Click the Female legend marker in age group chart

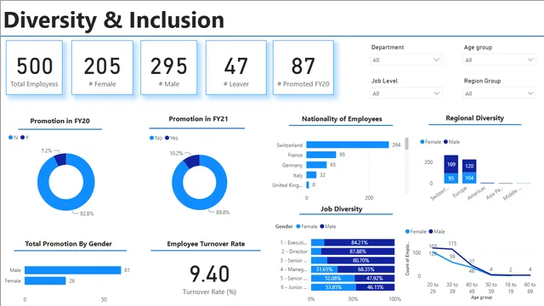[407, 231]
